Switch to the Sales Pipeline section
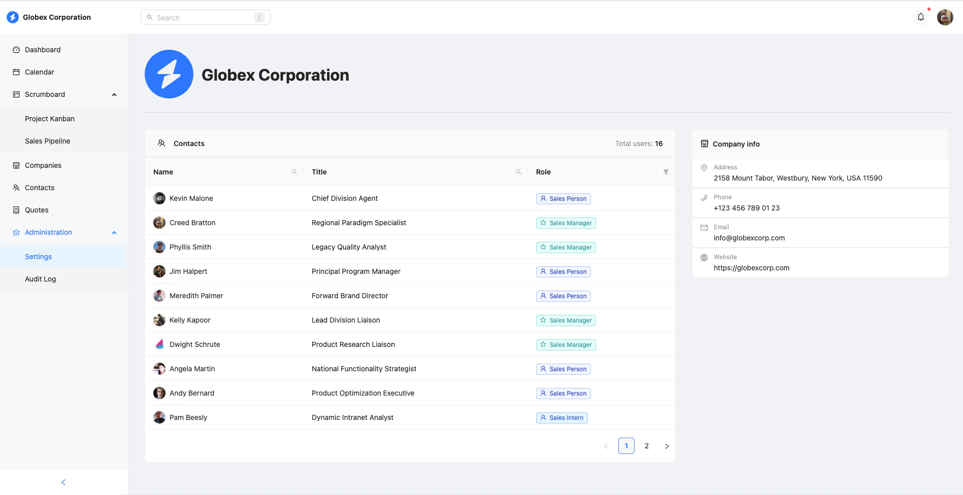 (x=47, y=141)
